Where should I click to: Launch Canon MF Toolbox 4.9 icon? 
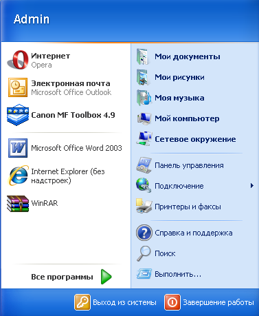coord(18,115)
